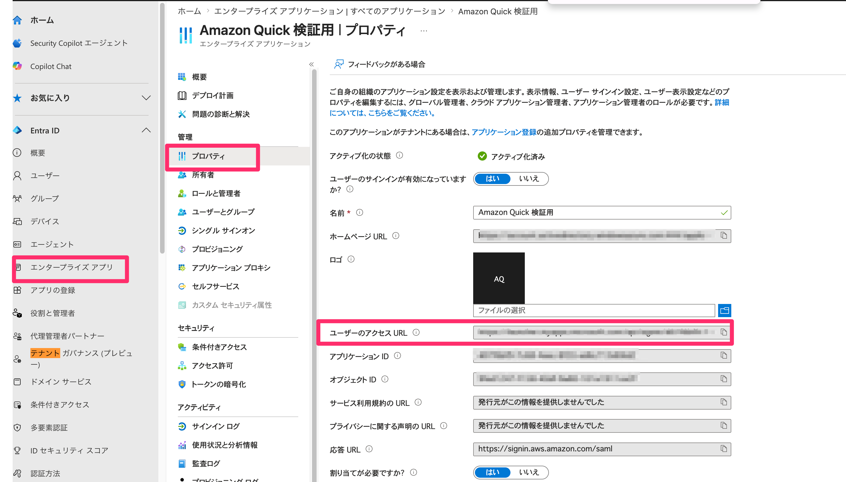Click the ホーム breadcrumb link
Screen dimensions: 846x482
coord(189,11)
